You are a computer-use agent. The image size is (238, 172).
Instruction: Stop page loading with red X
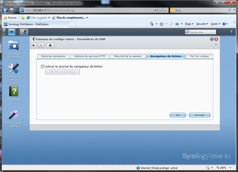coord(166,10)
